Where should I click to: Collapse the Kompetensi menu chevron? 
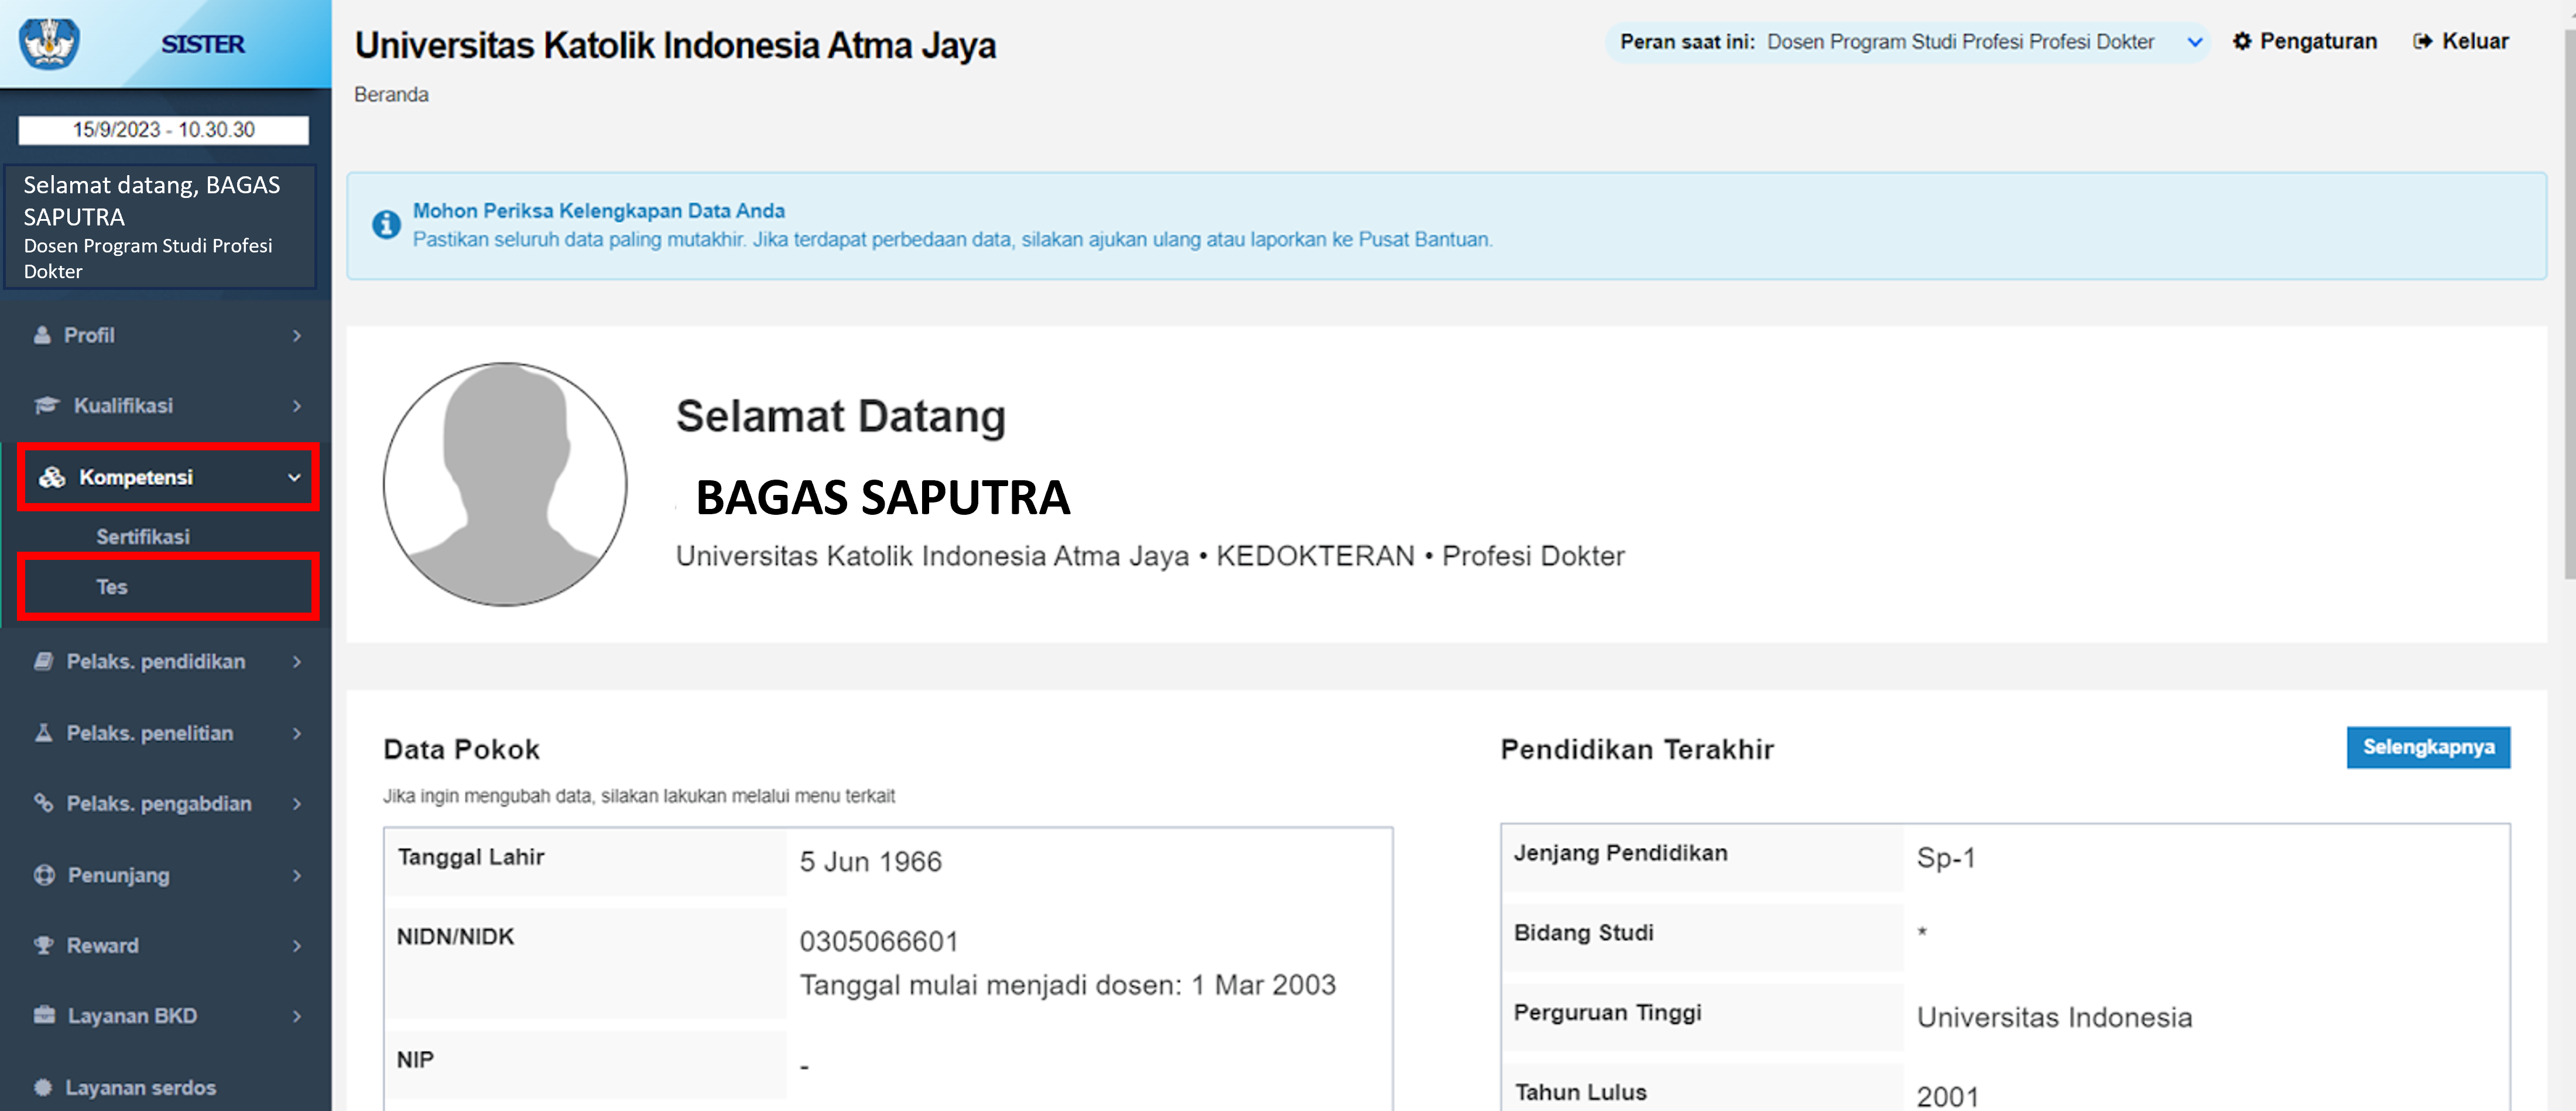[294, 478]
